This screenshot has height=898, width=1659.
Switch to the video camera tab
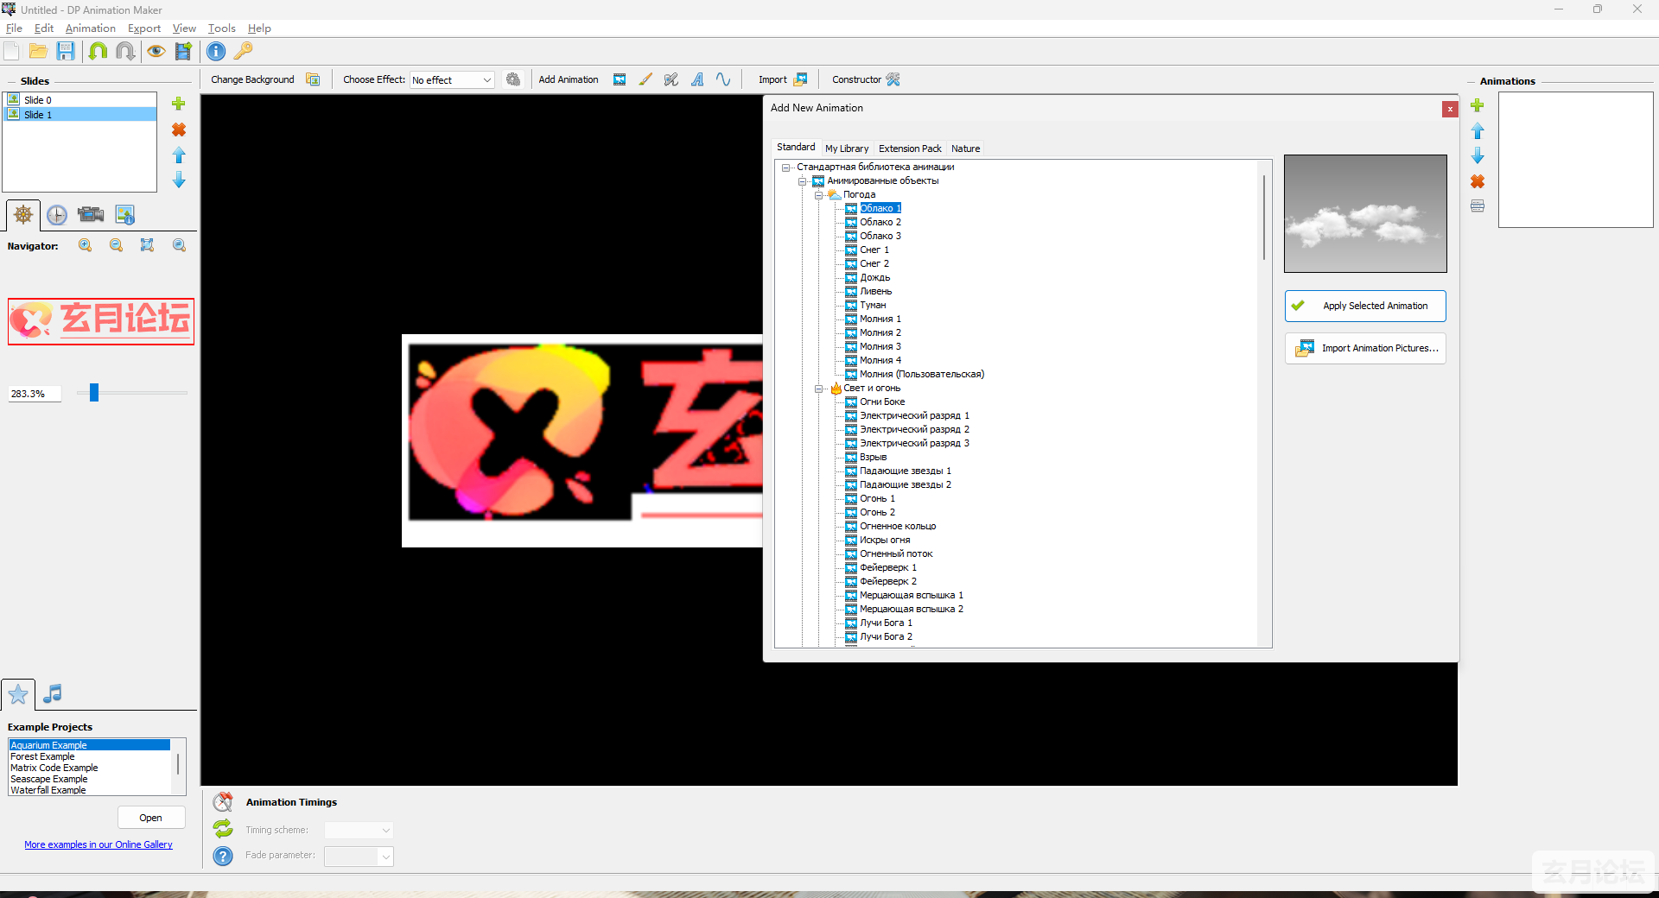click(x=91, y=214)
